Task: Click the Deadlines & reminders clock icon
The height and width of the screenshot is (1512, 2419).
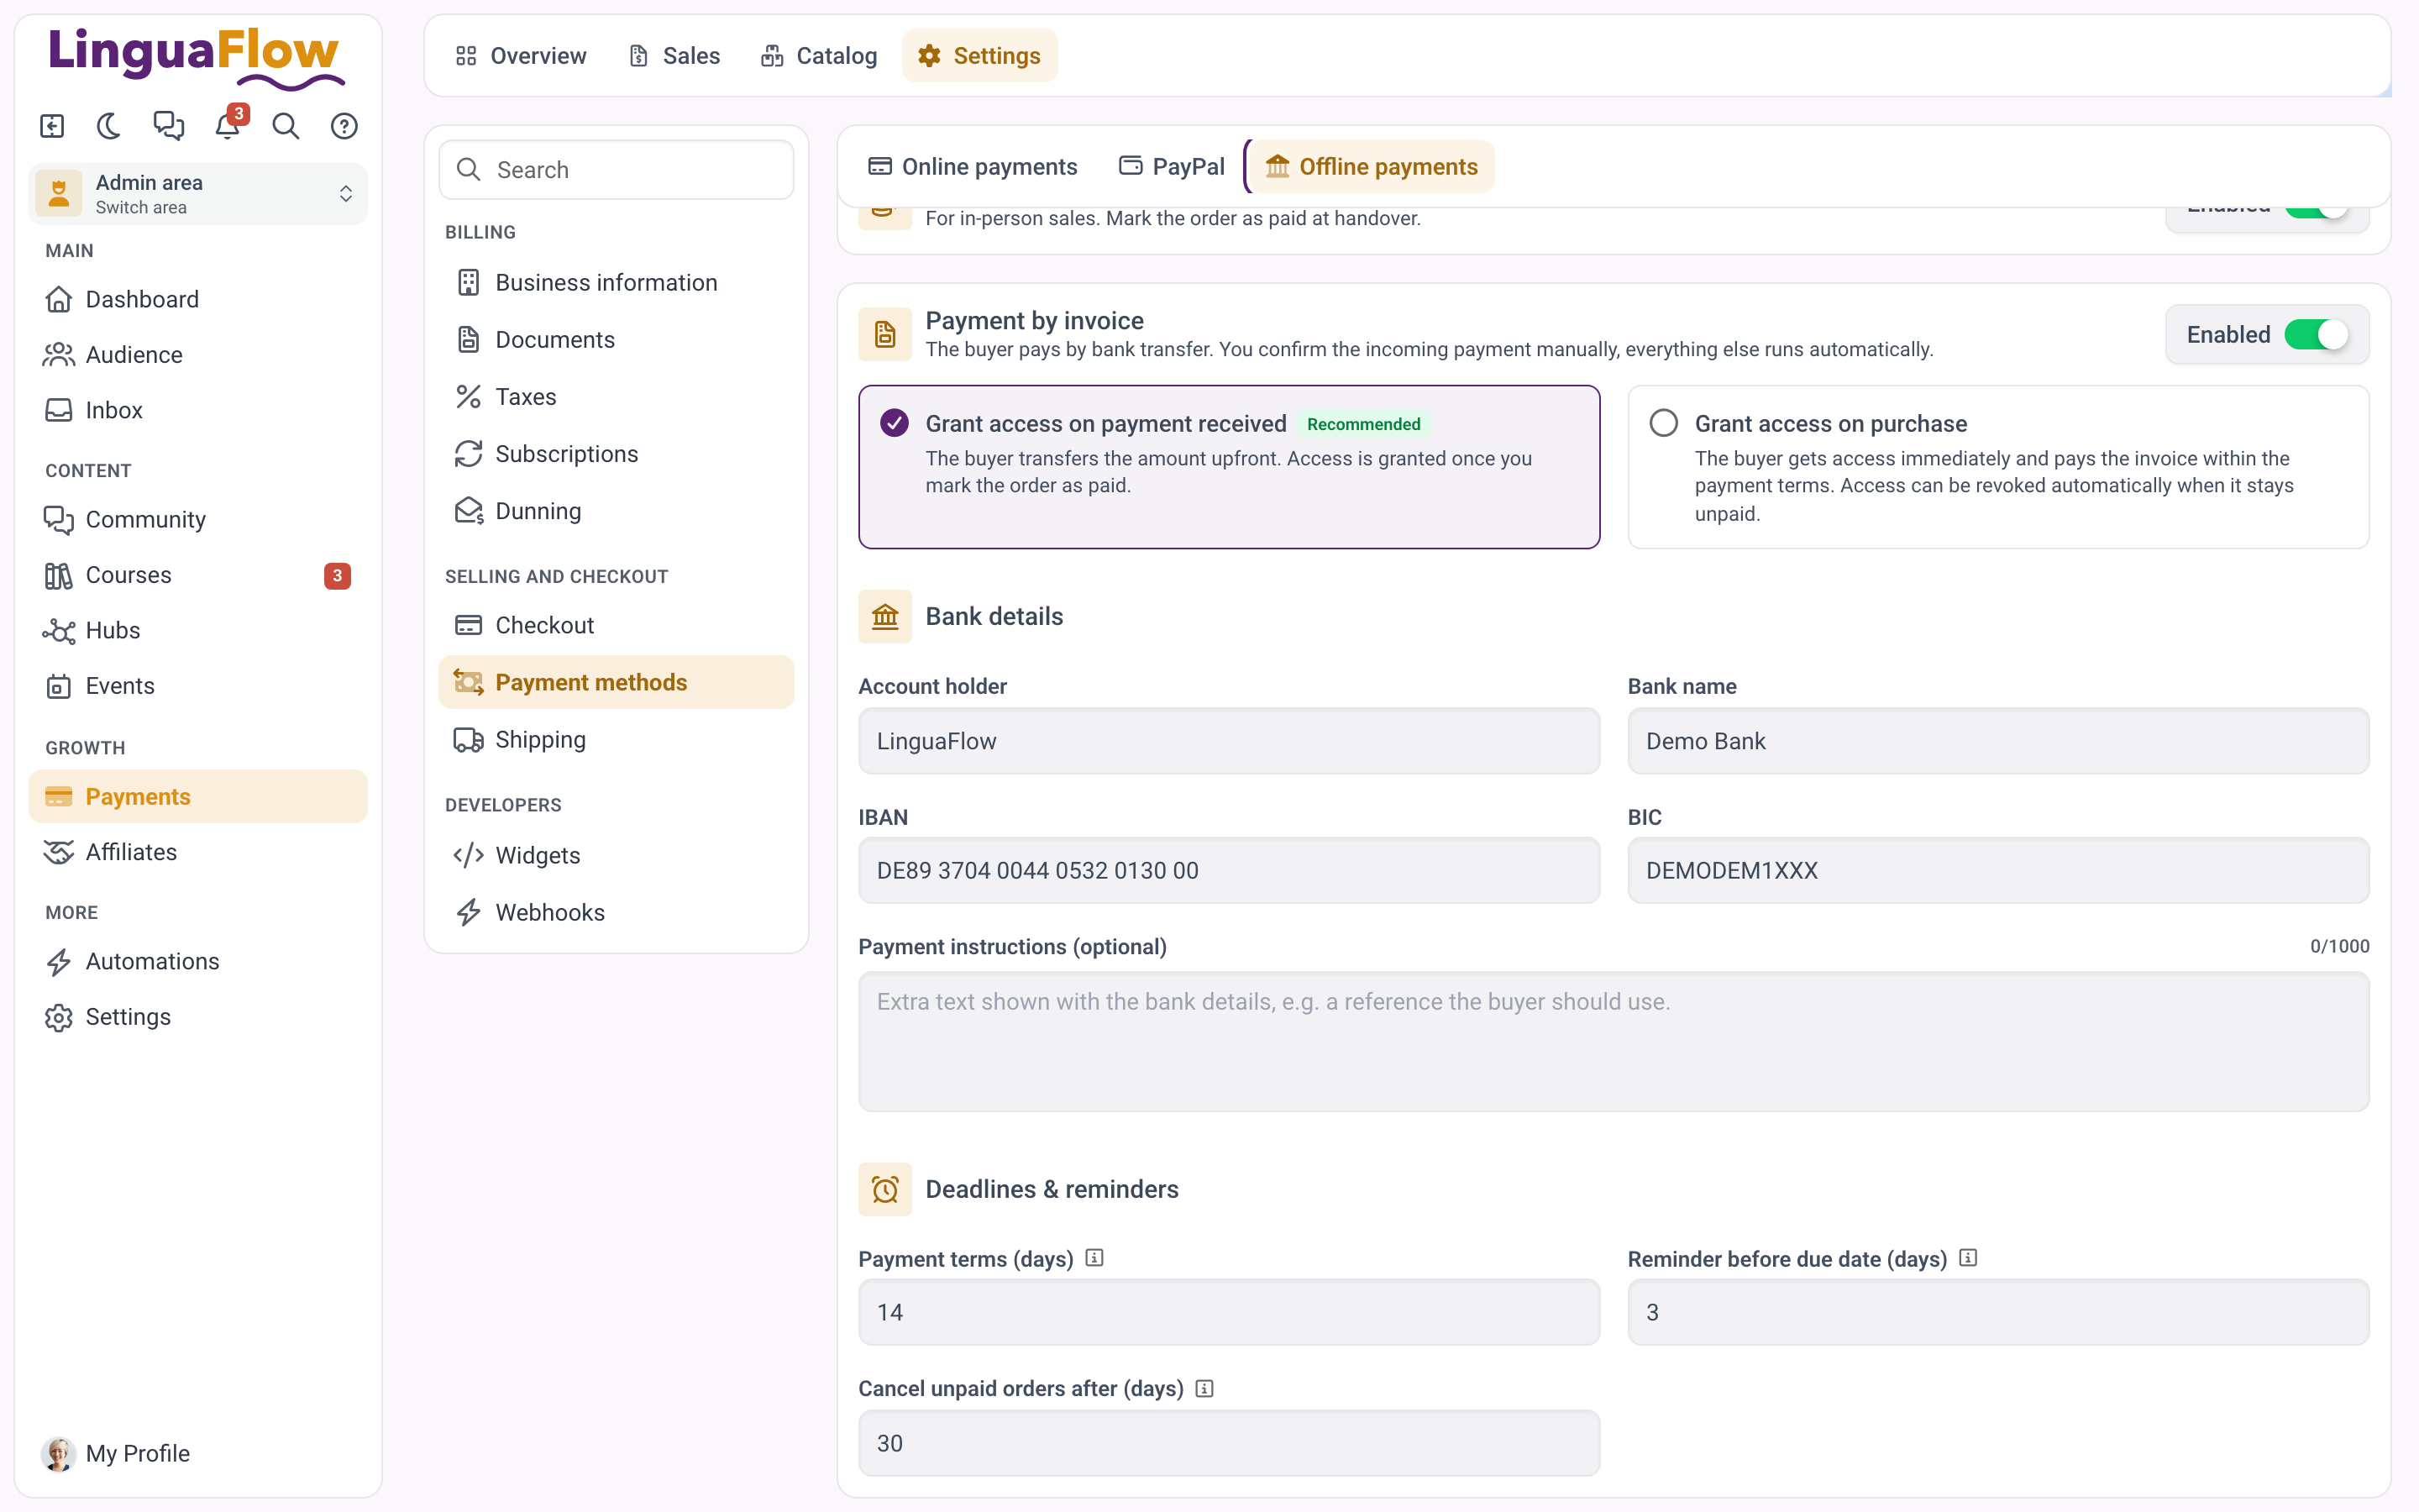Action: [884, 1189]
